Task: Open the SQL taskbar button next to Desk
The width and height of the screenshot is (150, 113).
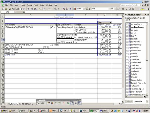Action: (23, 111)
